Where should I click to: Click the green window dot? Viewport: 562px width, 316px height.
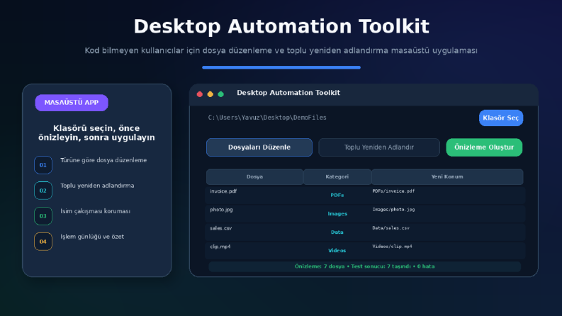(x=221, y=94)
